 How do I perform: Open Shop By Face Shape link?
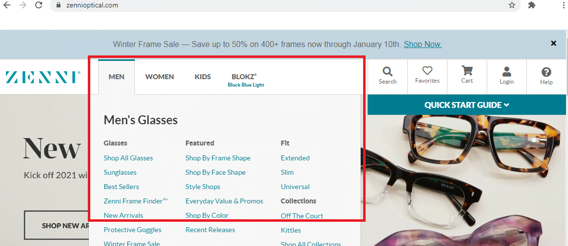point(215,172)
